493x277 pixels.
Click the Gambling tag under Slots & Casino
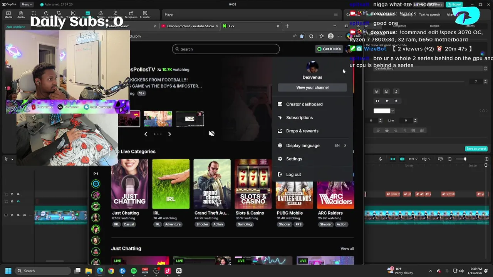245,224
